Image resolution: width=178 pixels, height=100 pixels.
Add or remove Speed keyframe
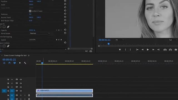coord(59,40)
